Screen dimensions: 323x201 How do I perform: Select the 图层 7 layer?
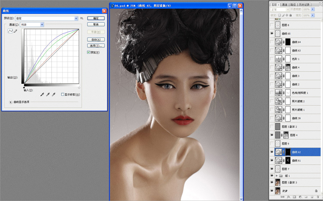point(295,169)
